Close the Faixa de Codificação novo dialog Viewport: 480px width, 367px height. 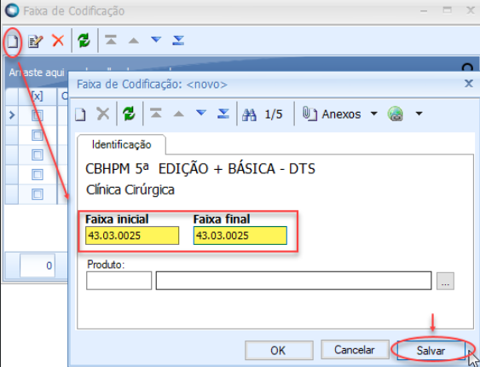[468, 84]
